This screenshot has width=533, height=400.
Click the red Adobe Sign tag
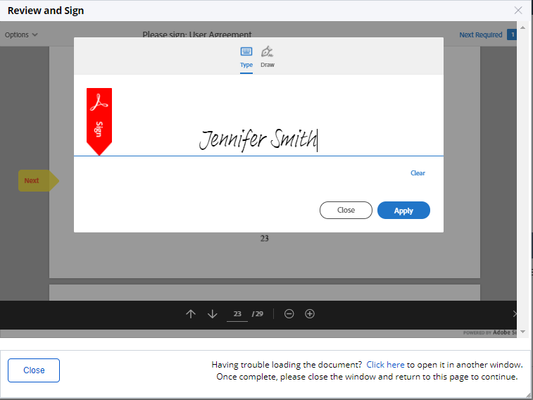point(99,120)
